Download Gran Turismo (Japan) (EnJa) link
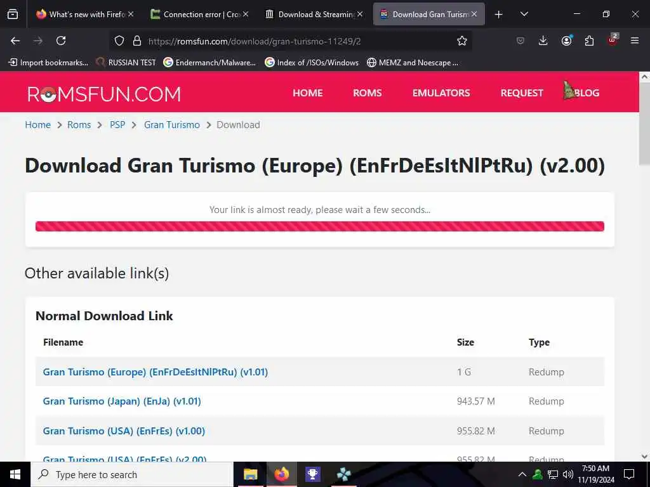This screenshot has height=487, width=650. tap(122, 401)
